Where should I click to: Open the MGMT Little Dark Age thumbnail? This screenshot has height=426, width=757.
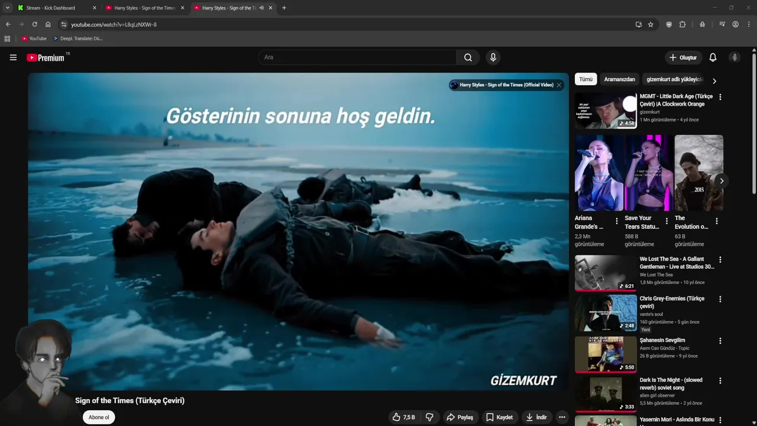coord(606,110)
